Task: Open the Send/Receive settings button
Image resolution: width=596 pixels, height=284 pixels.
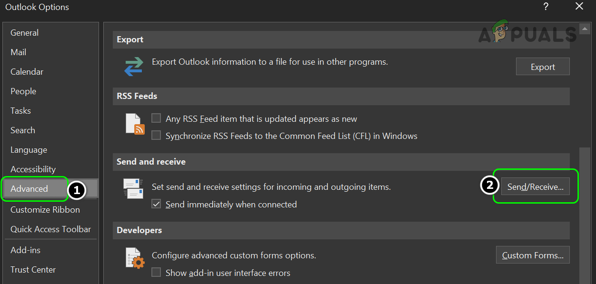Action: (535, 187)
